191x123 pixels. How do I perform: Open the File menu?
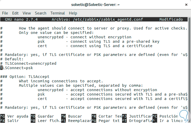point(5,13)
